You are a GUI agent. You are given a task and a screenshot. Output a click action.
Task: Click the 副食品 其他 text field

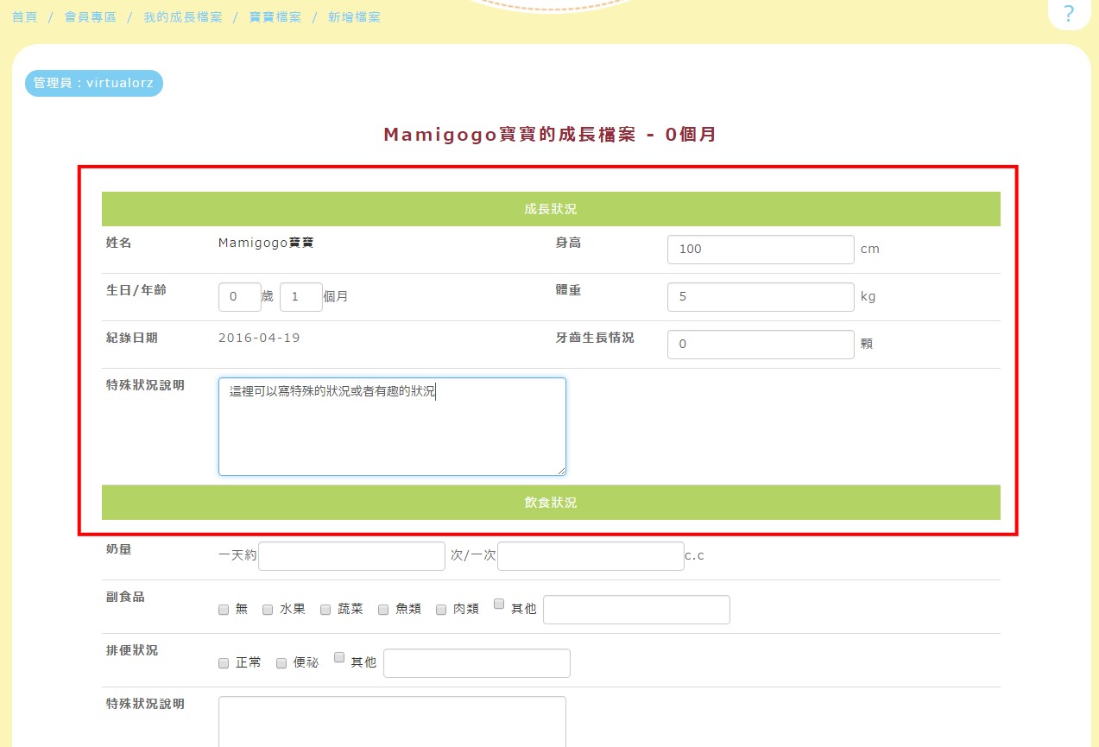coord(636,610)
